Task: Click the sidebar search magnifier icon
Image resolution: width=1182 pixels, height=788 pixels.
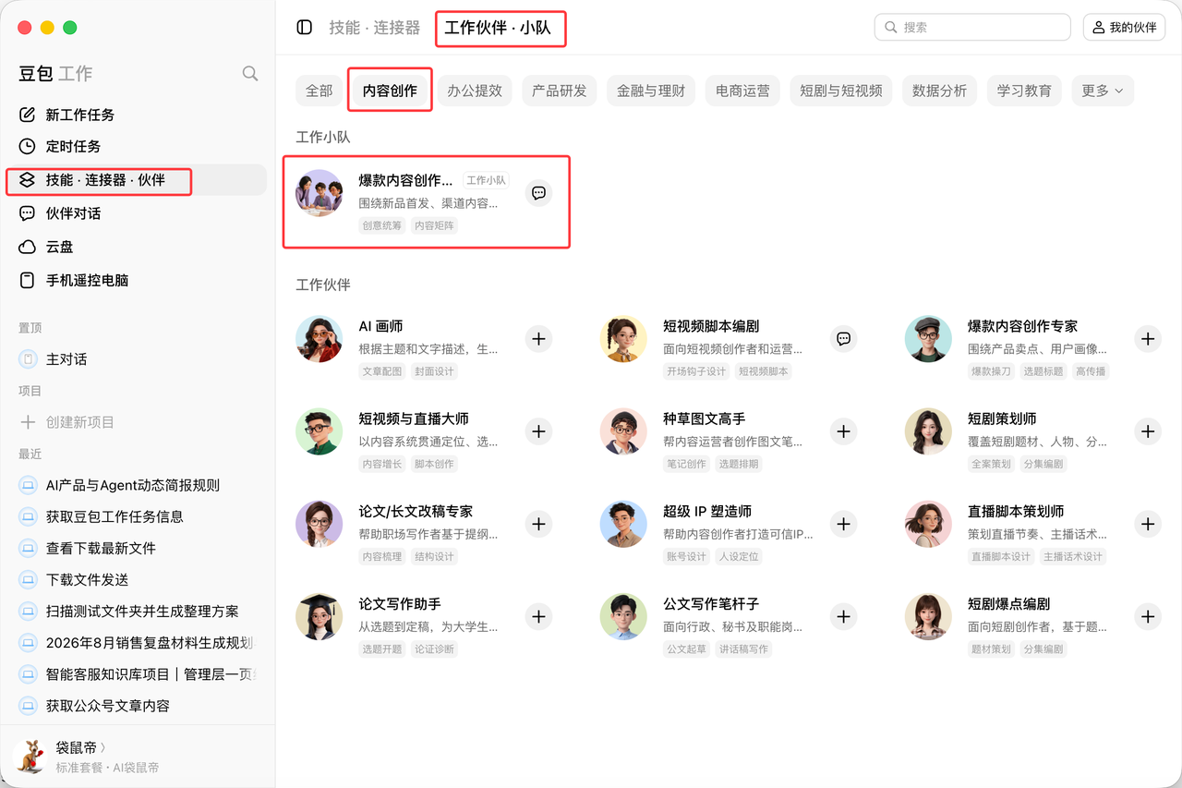Action: pyautogui.click(x=250, y=74)
